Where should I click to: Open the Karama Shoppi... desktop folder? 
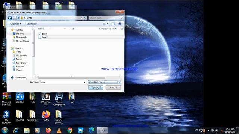coord(59,117)
